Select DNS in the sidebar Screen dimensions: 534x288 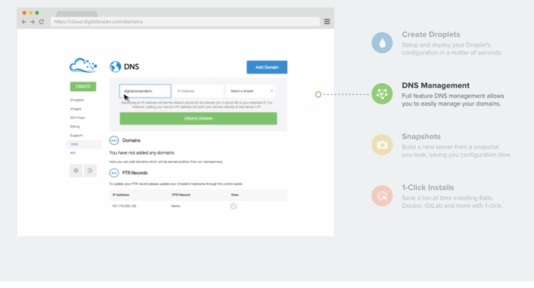point(84,144)
